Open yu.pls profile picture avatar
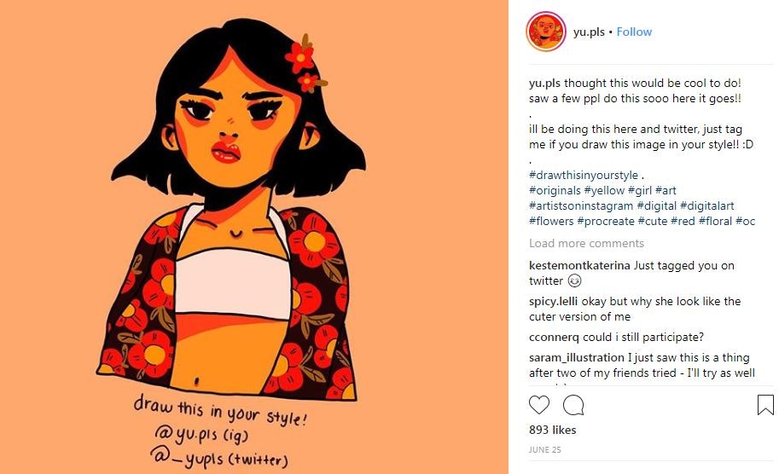779x474 pixels. point(545,32)
